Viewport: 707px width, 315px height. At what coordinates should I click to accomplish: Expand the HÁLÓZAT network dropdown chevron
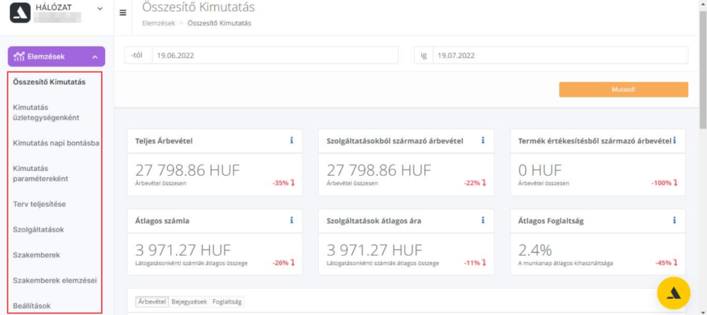click(x=100, y=8)
